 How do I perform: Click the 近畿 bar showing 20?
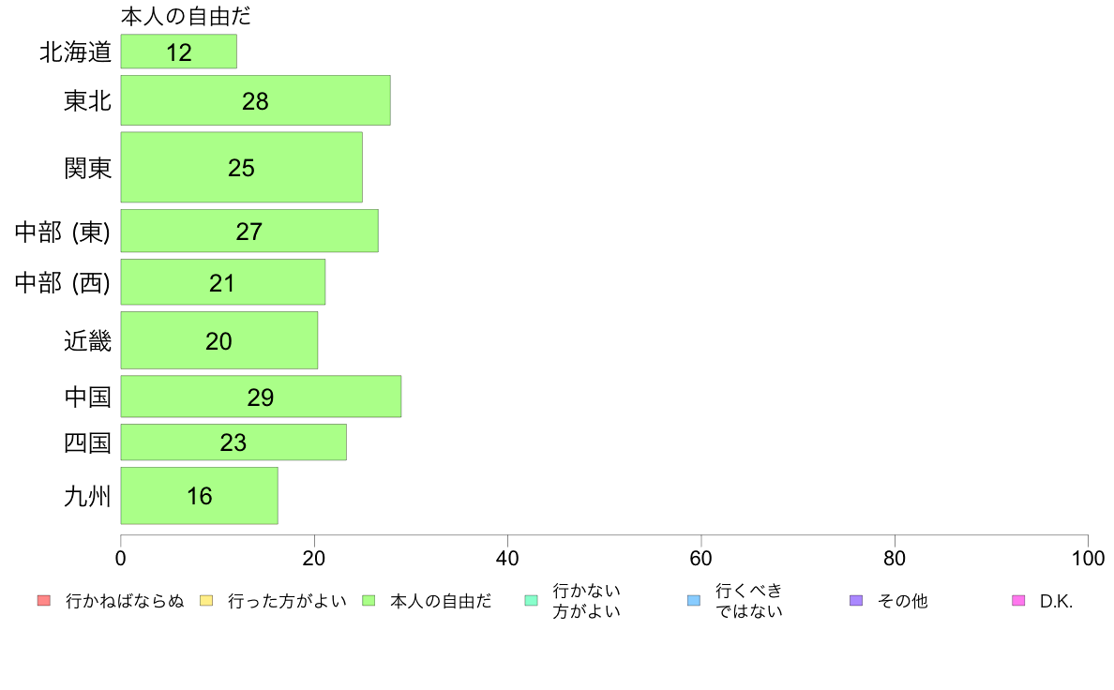click(218, 340)
